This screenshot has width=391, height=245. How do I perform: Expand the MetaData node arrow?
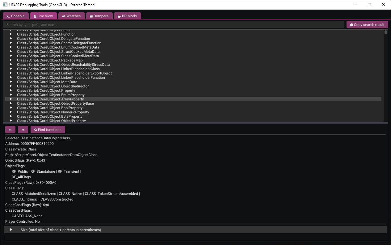click(x=11, y=82)
